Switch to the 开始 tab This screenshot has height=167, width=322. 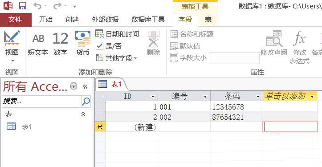[45, 20]
